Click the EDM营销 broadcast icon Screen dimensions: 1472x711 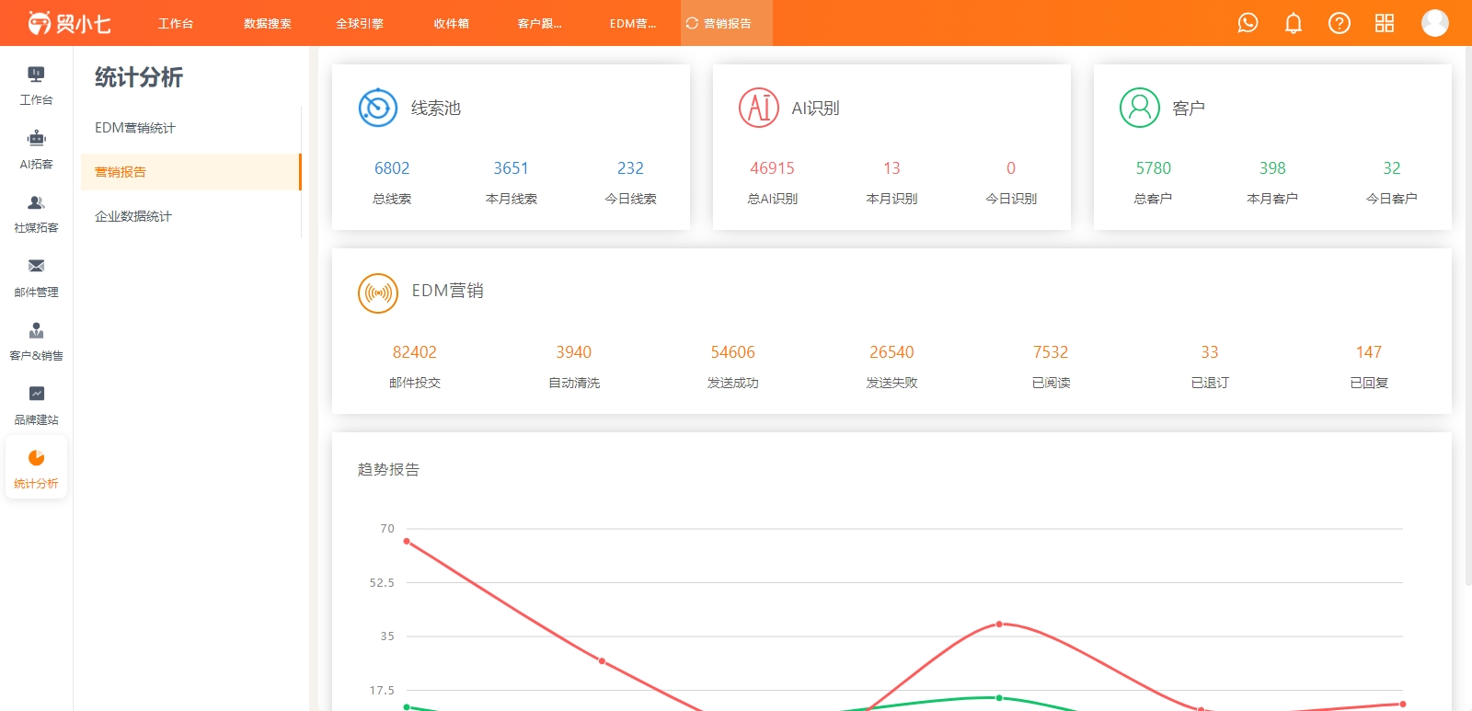click(x=378, y=293)
